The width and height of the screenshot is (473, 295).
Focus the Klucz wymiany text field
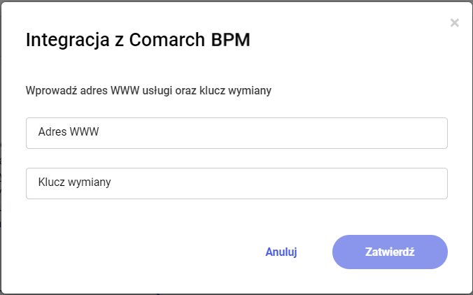236,183
